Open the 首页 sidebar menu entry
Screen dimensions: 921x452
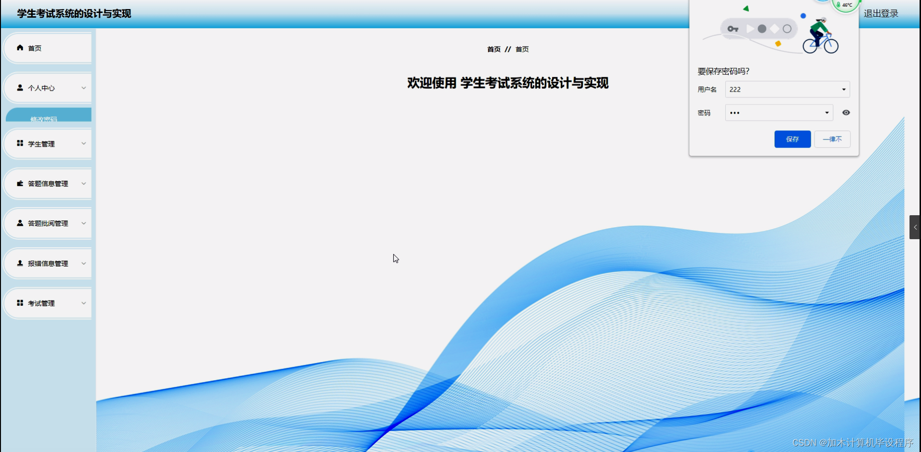point(35,48)
